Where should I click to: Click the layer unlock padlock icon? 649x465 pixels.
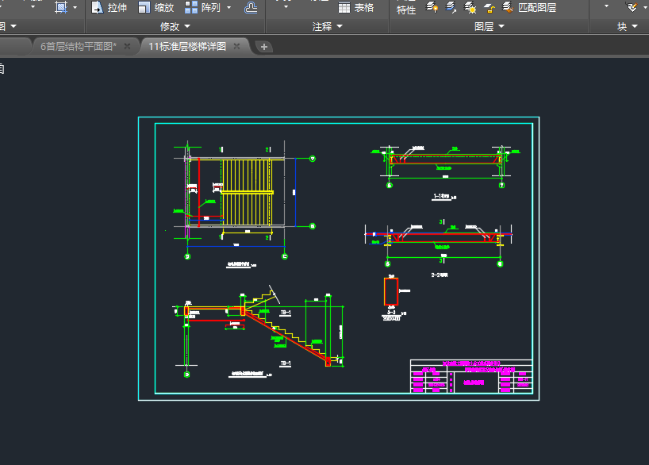pos(490,8)
